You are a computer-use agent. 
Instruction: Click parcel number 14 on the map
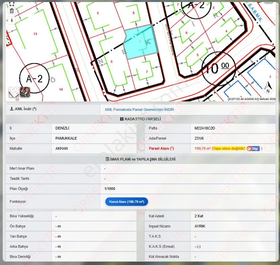(x=61, y=89)
